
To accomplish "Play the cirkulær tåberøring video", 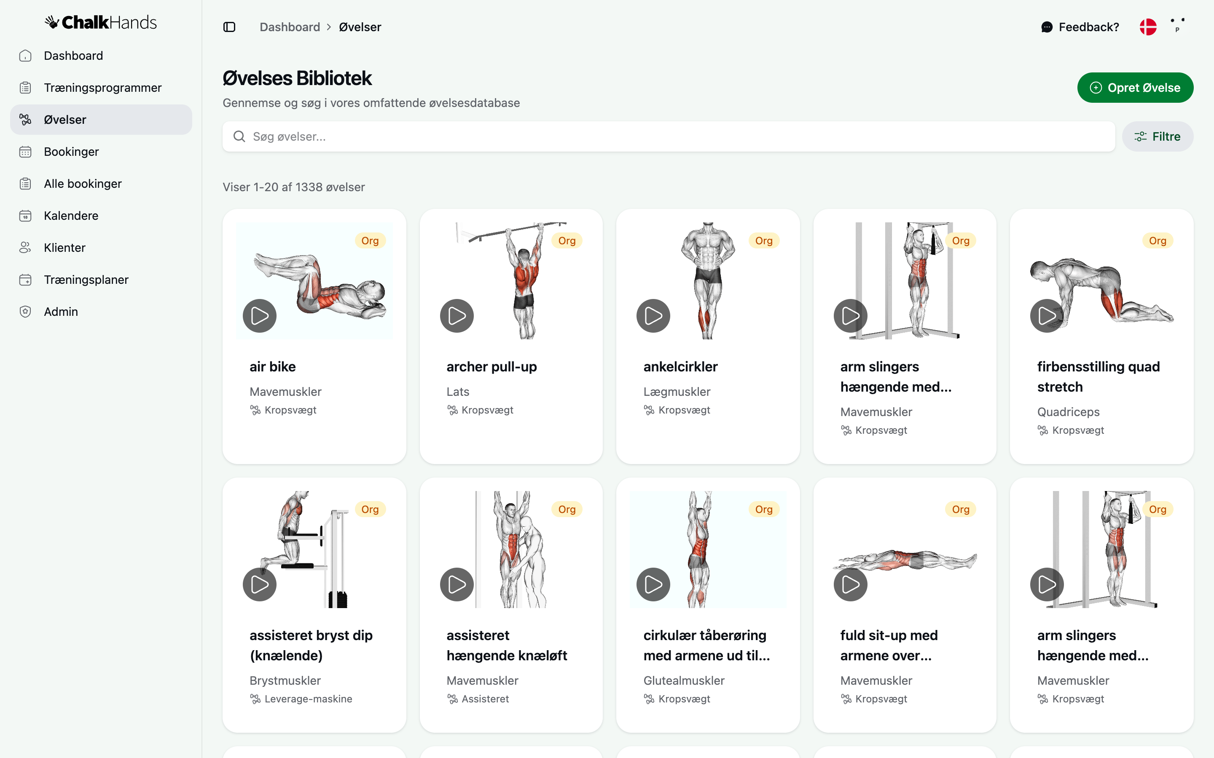I will pos(653,585).
